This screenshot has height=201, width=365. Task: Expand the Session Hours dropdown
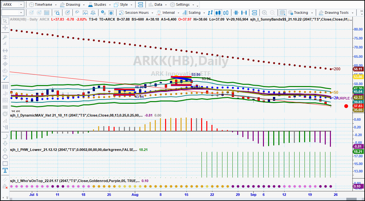pos(152,13)
